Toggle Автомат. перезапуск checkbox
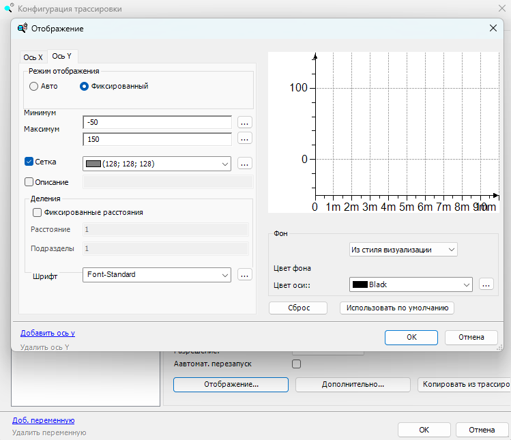511x440 pixels. point(296,364)
